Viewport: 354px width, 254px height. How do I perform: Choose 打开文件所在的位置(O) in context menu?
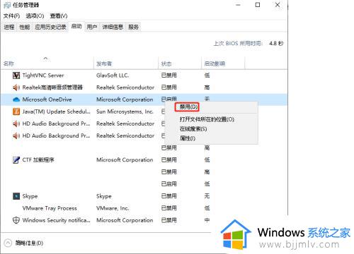click(207, 119)
